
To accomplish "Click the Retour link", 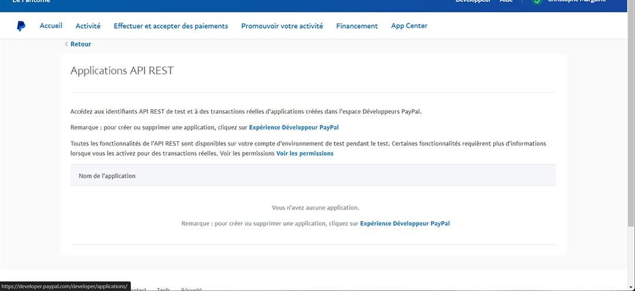I will point(81,44).
